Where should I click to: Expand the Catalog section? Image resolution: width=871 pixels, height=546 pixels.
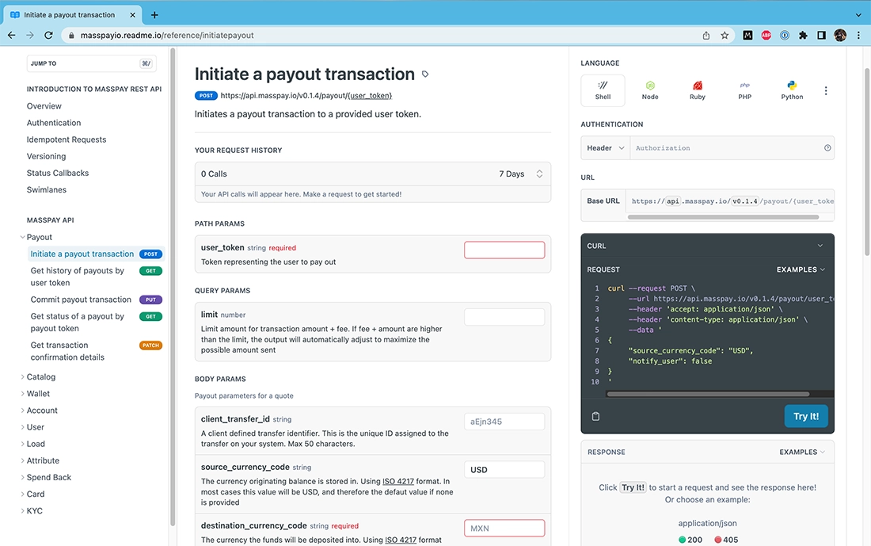click(23, 377)
